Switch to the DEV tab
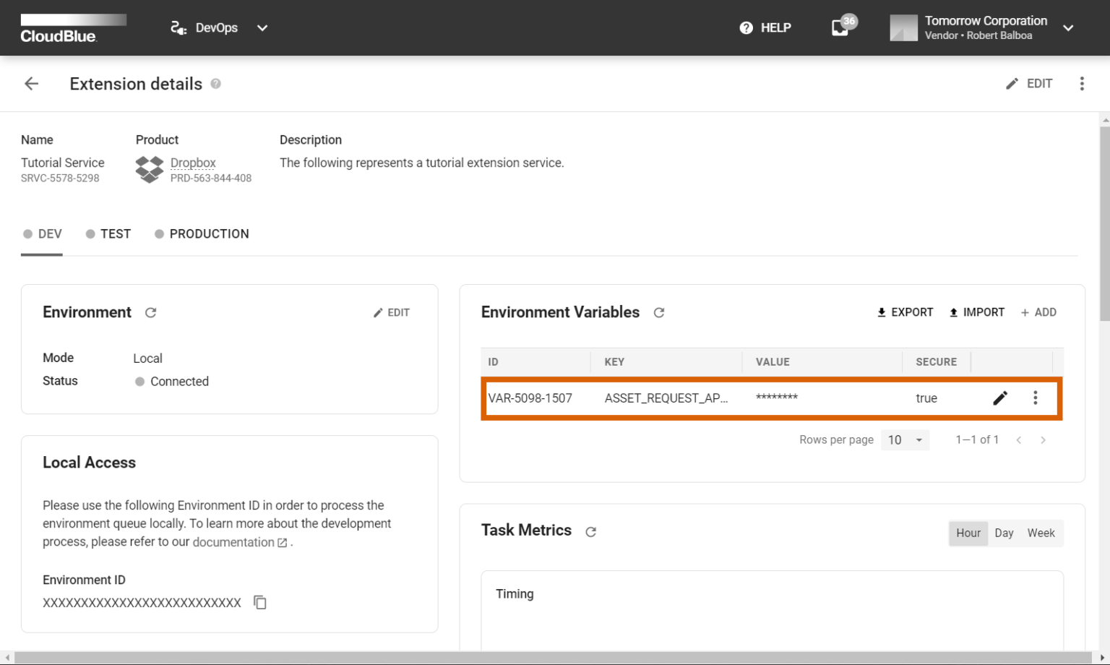Image resolution: width=1110 pixels, height=665 pixels. point(42,234)
